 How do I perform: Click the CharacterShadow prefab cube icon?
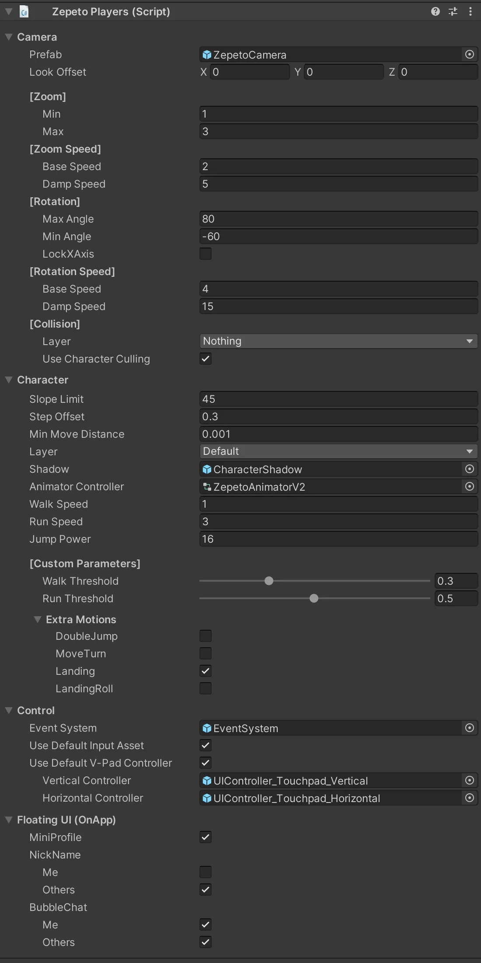tap(207, 469)
